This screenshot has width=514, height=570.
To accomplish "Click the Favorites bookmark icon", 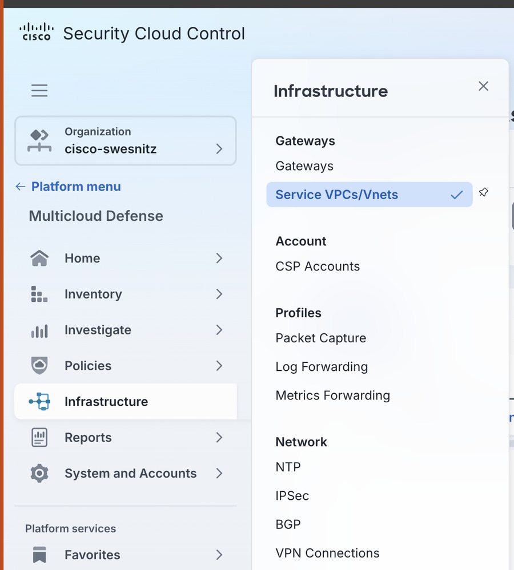I will [39, 555].
